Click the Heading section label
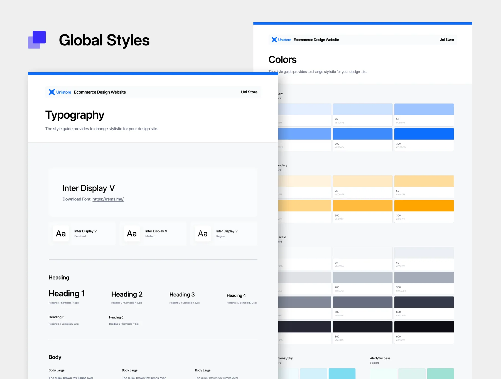501x379 pixels. tap(59, 278)
